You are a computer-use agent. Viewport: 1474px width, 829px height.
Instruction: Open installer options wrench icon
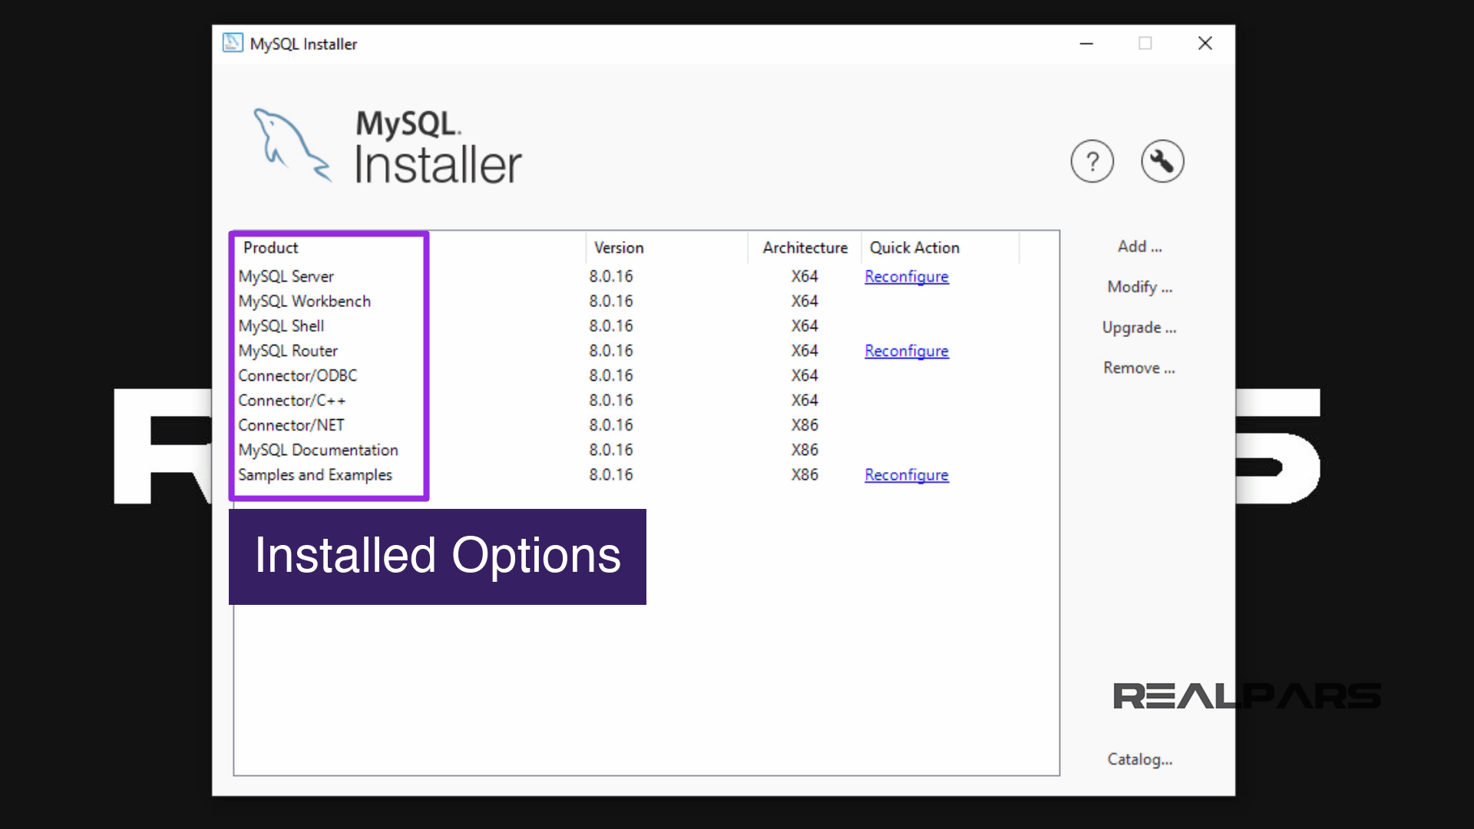point(1162,161)
